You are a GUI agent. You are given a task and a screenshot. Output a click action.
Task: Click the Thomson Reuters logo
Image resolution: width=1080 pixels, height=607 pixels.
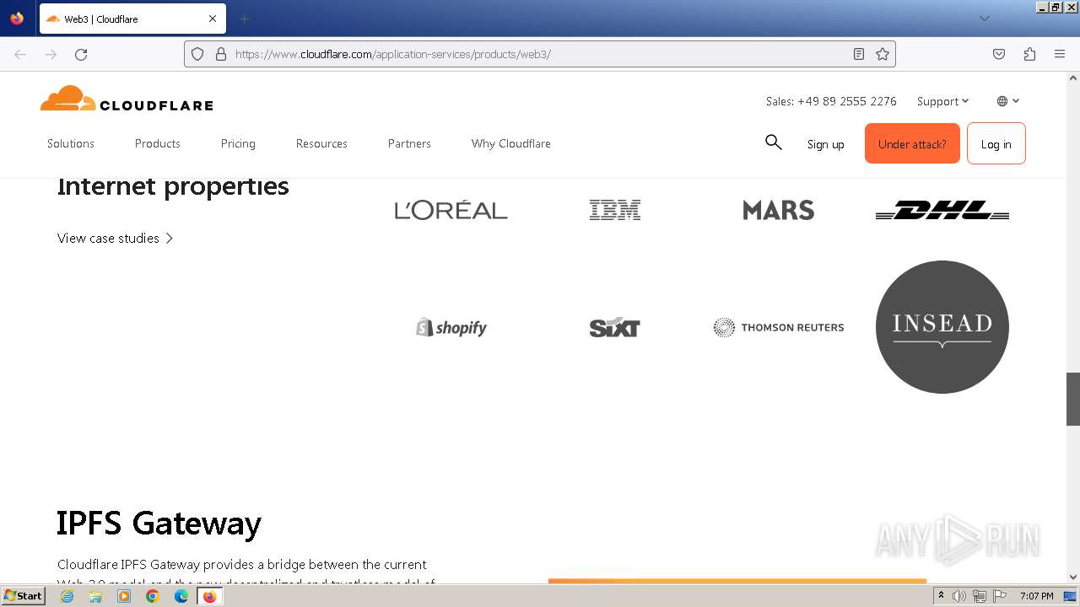click(778, 327)
